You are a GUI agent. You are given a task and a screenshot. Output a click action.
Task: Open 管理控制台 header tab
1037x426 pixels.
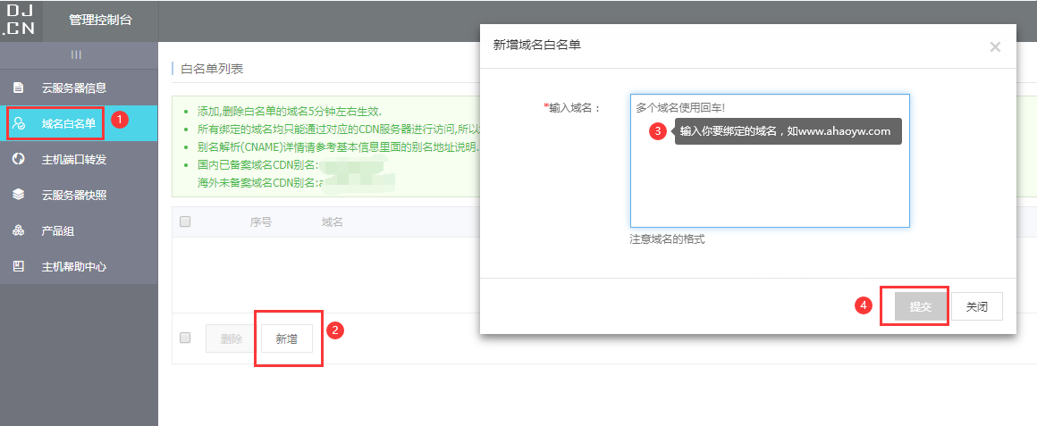(100, 20)
